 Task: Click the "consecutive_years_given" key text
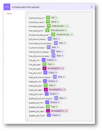point(39,35)
